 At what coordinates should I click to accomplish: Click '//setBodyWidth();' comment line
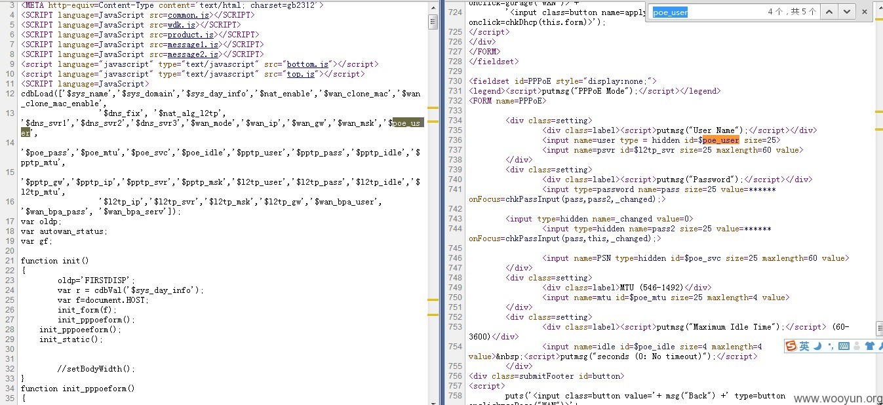point(96,368)
